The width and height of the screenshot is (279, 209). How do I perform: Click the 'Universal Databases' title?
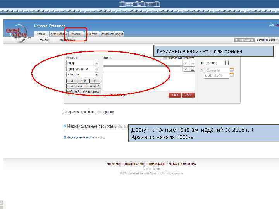pyautogui.click(x=50, y=26)
